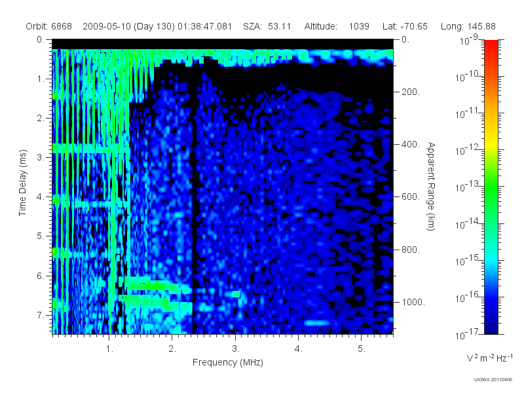Click the '4.' frequency axis tick label

(x=299, y=349)
